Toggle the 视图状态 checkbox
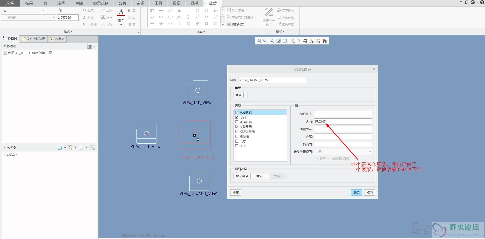The image size is (485, 239). pos(237,113)
